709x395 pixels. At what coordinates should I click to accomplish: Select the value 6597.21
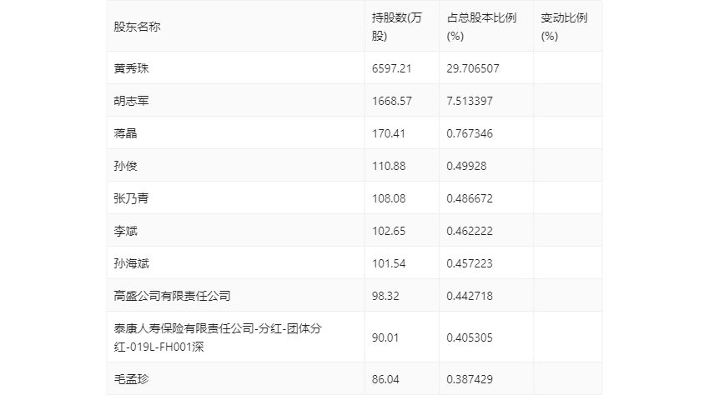pyautogui.click(x=391, y=68)
